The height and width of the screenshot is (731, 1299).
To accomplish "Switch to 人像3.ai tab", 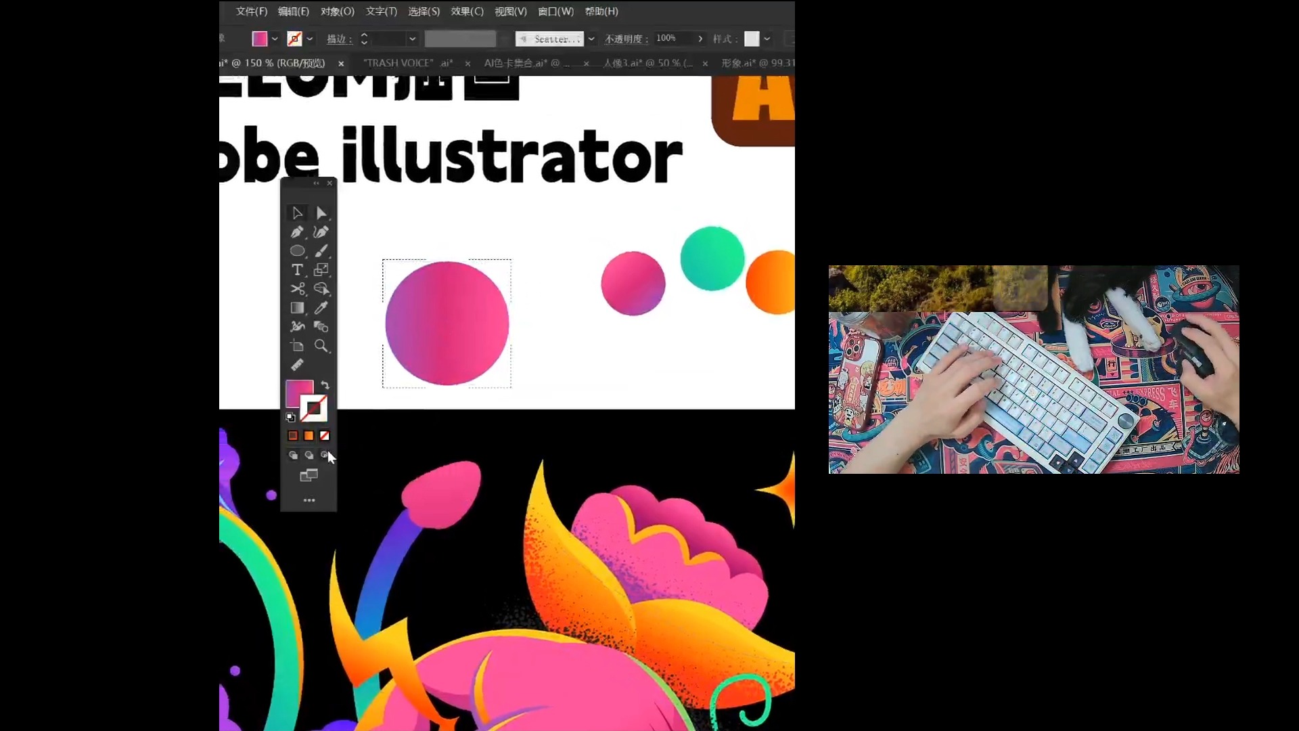I will (647, 63).
